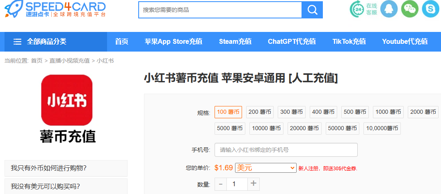Image resolution: width=441 pixels, height=194 pixels.
Task: Click the phone number input field
Action: (286, 150)
